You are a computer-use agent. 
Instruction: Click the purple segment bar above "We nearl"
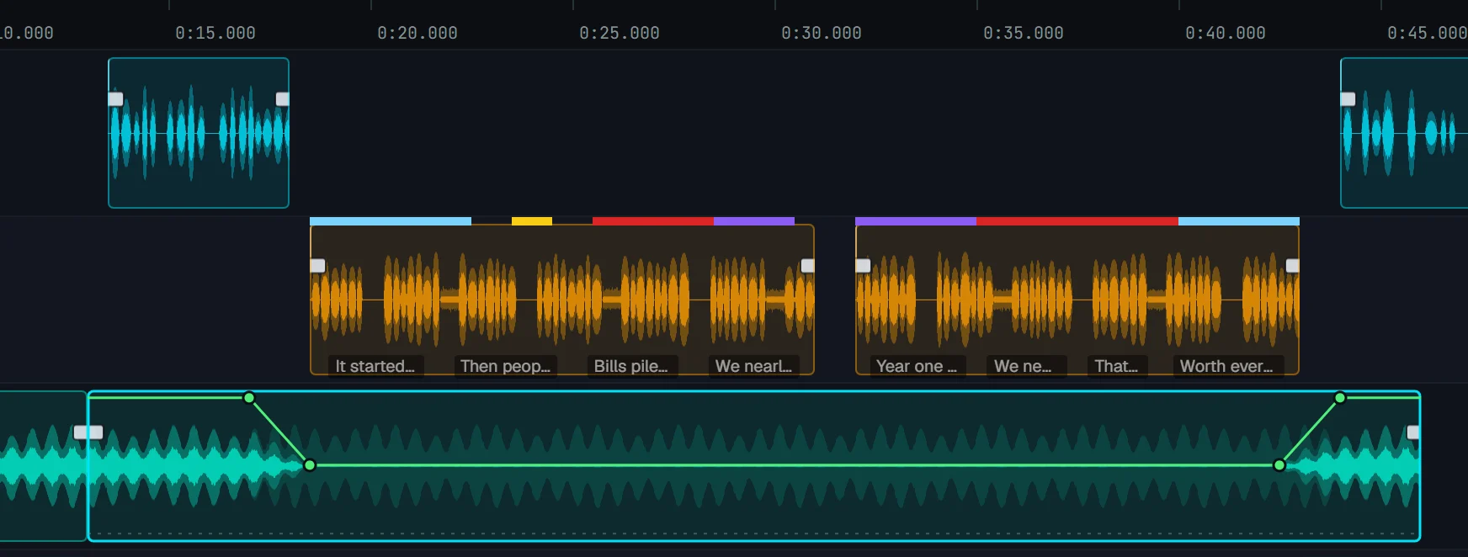tap(754, 221)
